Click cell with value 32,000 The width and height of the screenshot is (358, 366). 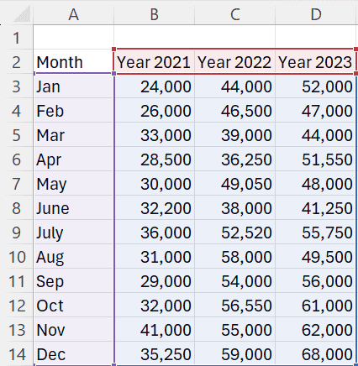coord(155,306)
